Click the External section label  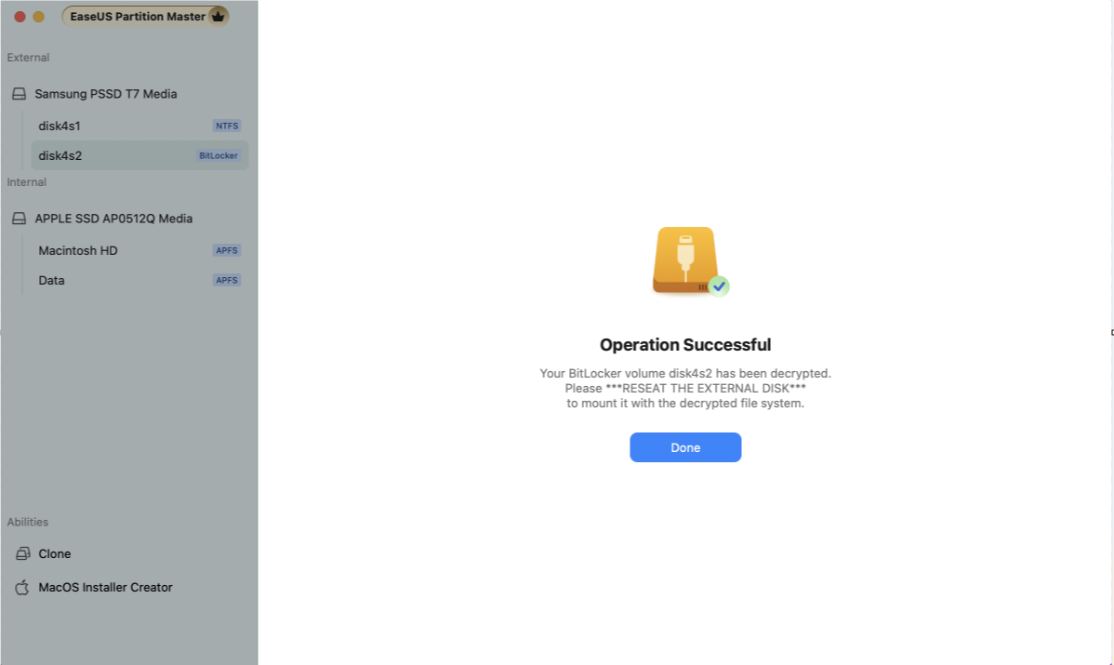click(29, 58)
